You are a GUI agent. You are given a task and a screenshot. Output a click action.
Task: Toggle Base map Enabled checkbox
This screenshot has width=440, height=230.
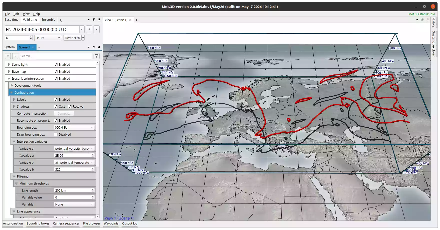click(x=56, y=71)
